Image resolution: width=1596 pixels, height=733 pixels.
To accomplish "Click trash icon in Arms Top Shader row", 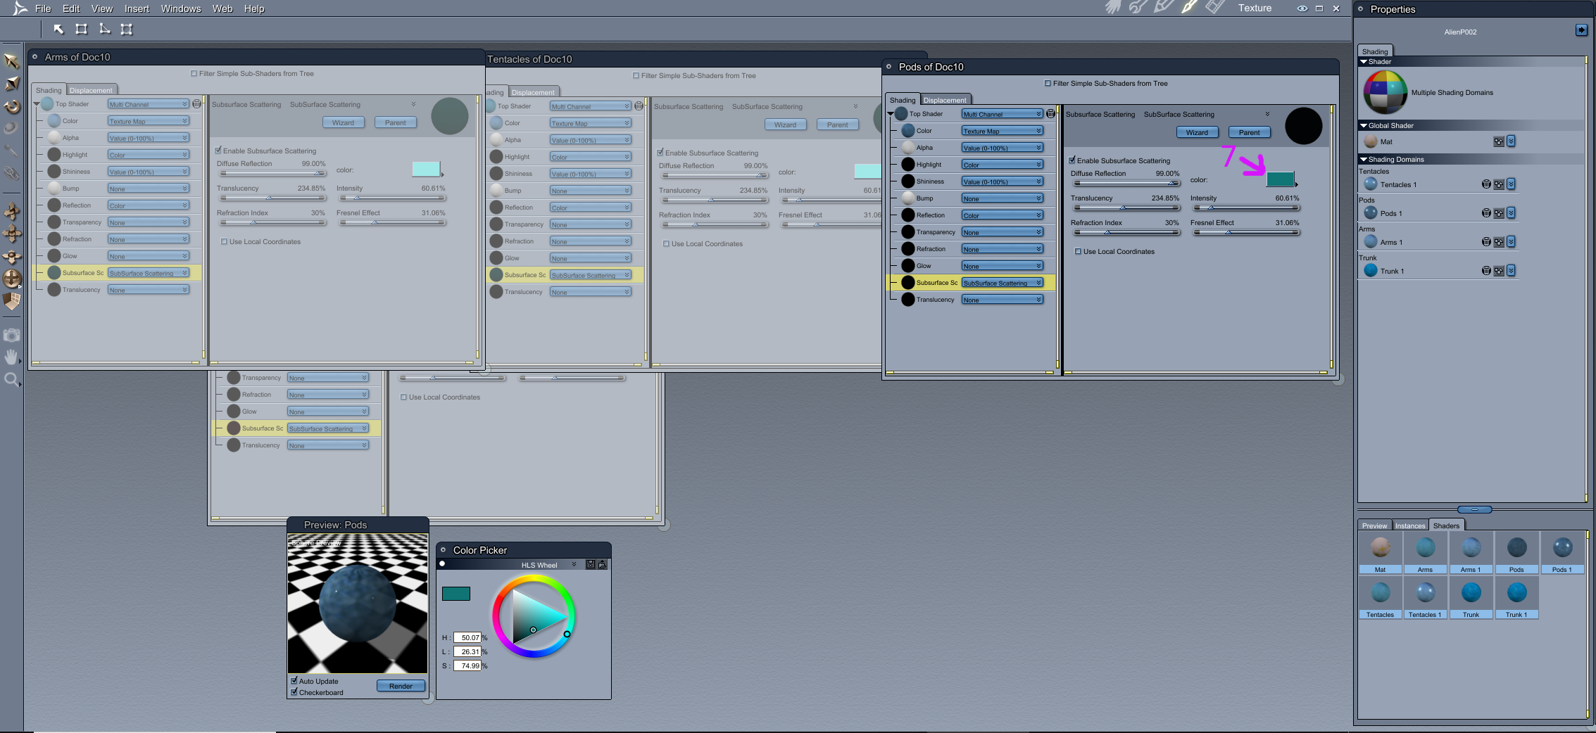I will pos(196,104).
